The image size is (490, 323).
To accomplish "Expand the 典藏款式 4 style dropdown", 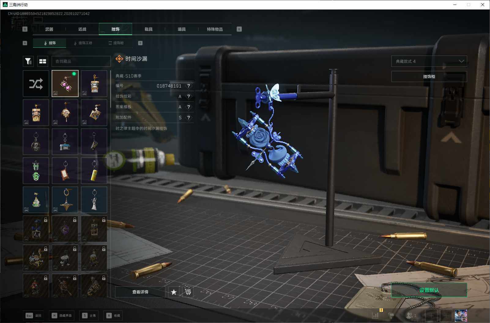I will click(x=429, y=61).
